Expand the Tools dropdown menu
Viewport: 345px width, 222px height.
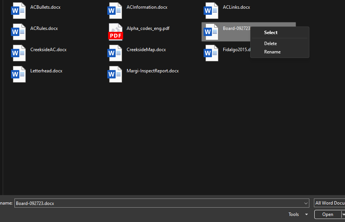298,214
